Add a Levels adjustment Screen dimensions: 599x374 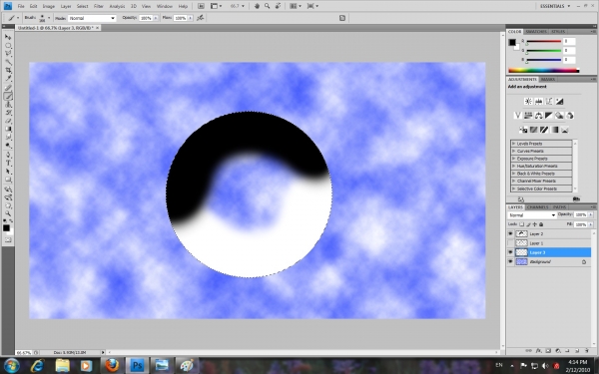point(539,102)
